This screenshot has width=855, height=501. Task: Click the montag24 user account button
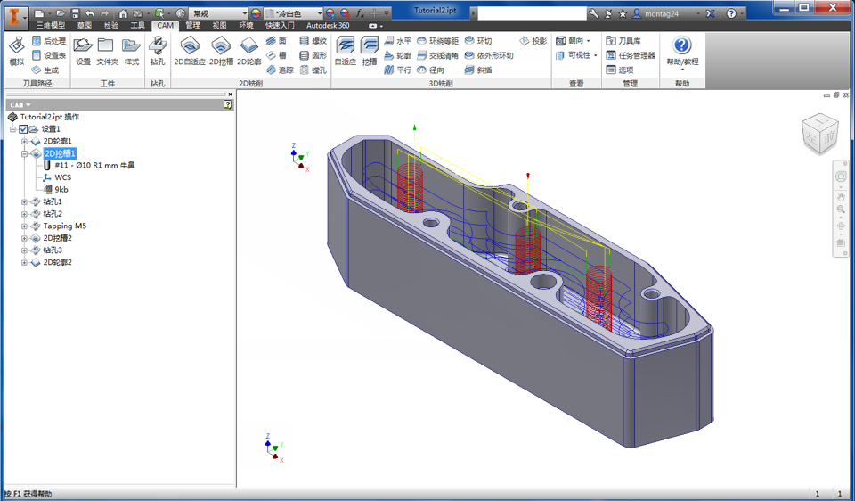(x=662, y=13)
